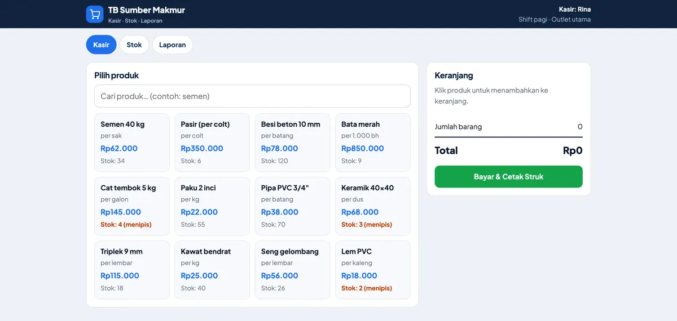The height and width of the screenshot is (321, 677).
Task: Click the per 1.000 bh unit text
Action: 360,136
